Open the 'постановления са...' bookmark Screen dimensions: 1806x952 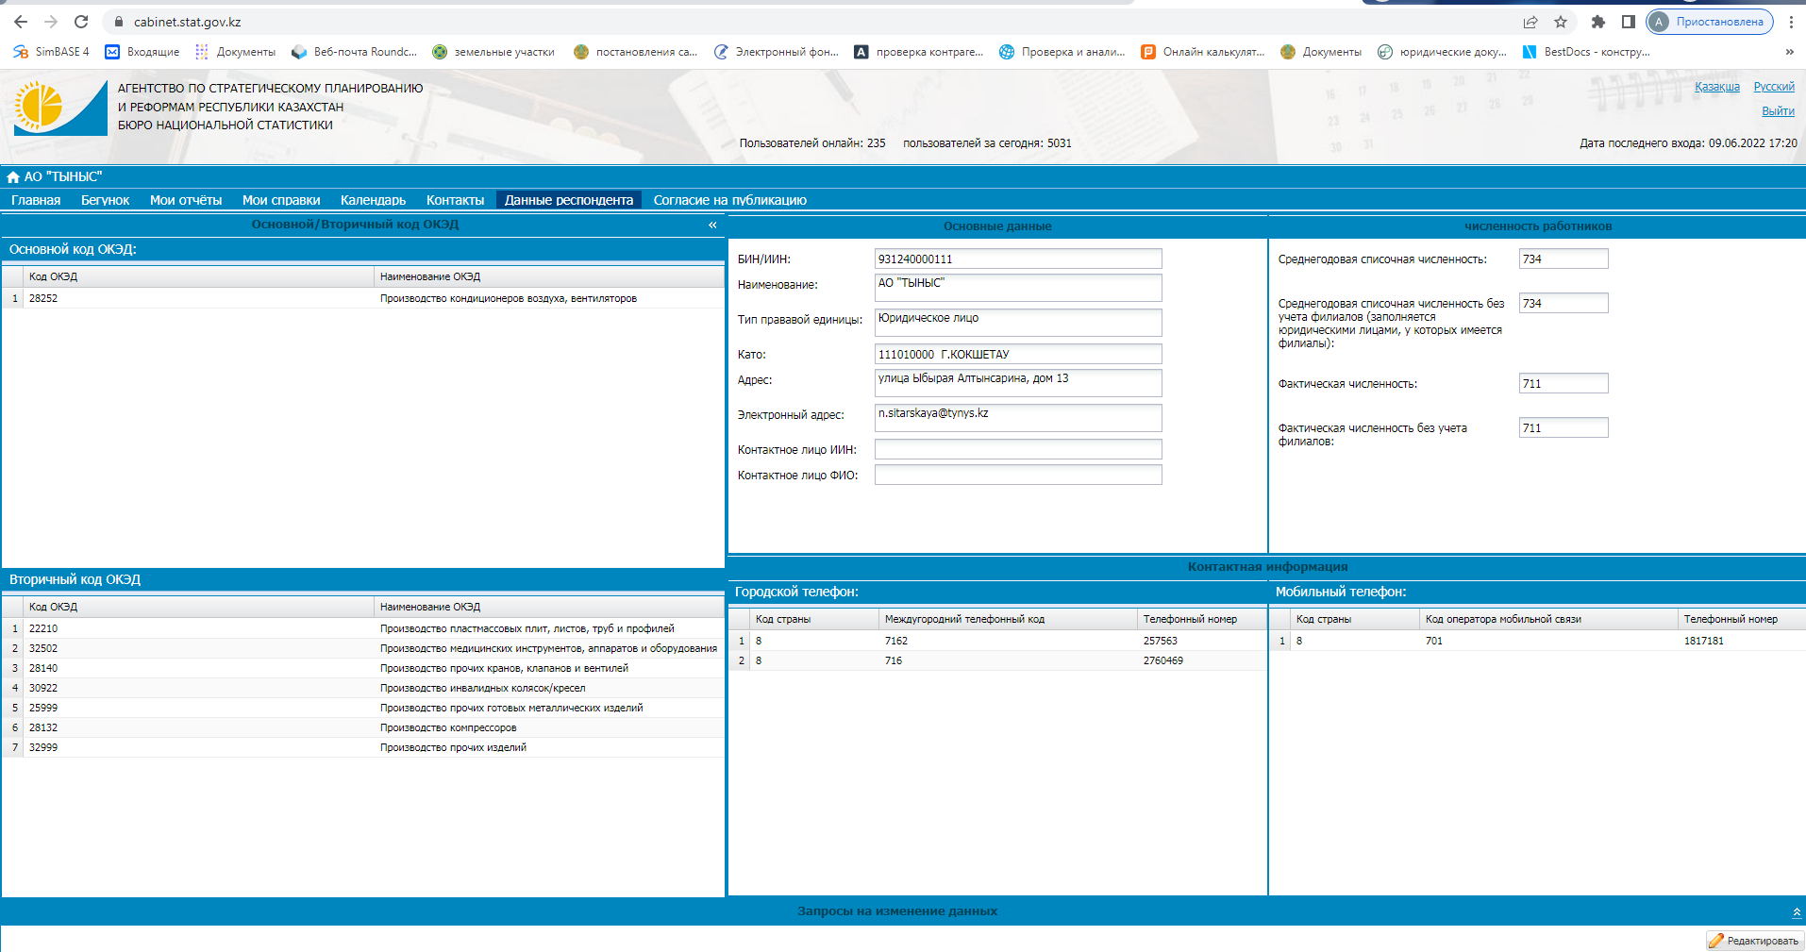click(x=635, y=52)
